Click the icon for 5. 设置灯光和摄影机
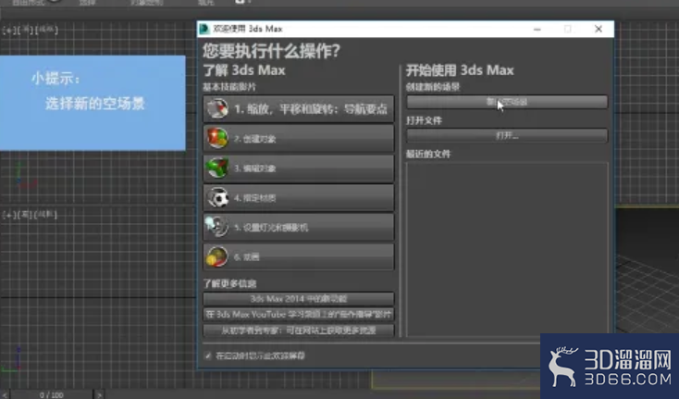Image resolution: width=679 pixels, height=399 pixels. (216, 227)
